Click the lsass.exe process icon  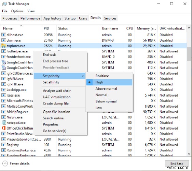click(3, 95)
